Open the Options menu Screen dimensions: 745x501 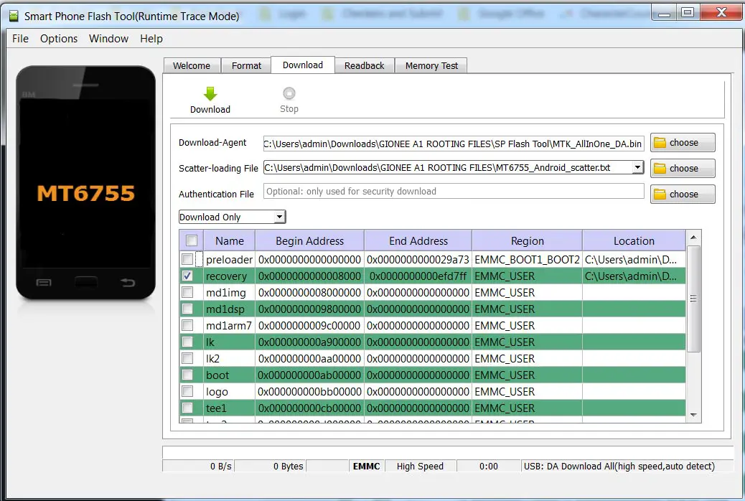coord(59,39)
